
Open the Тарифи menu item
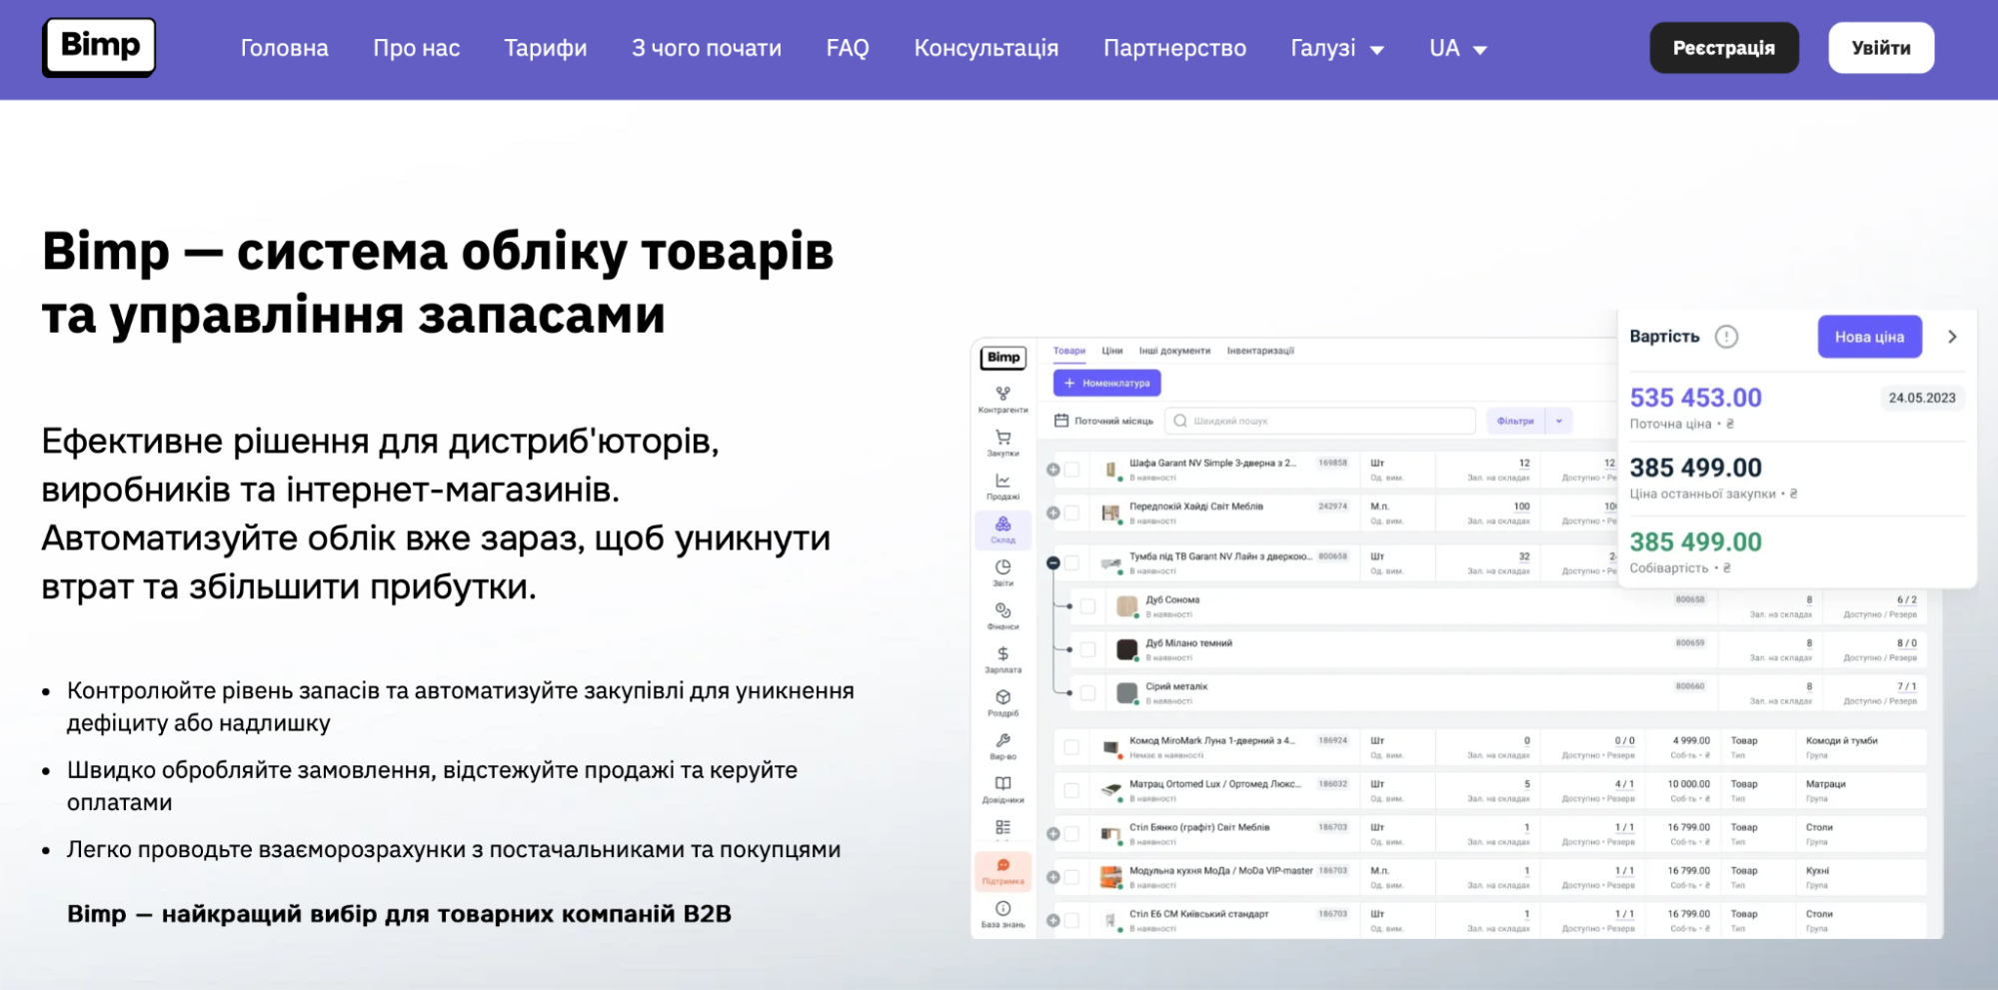[x=545, y=47]
